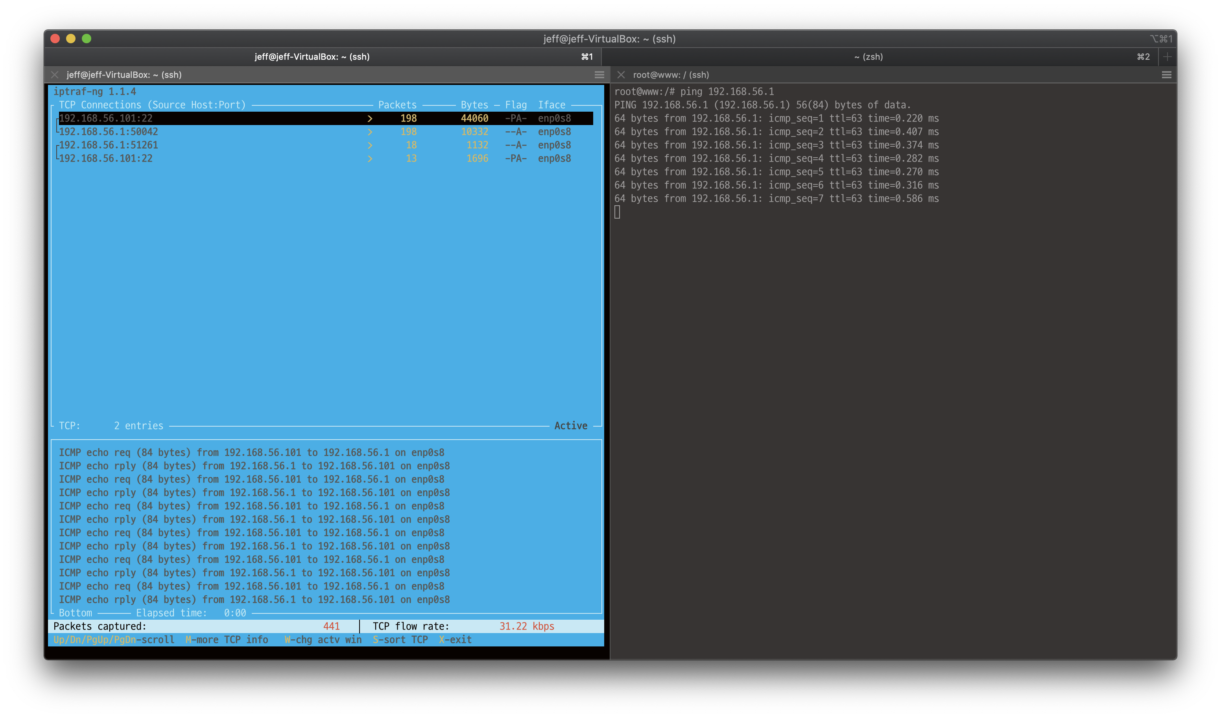
Task: Click the S-sort TCP command label
Action: (400, 639)
